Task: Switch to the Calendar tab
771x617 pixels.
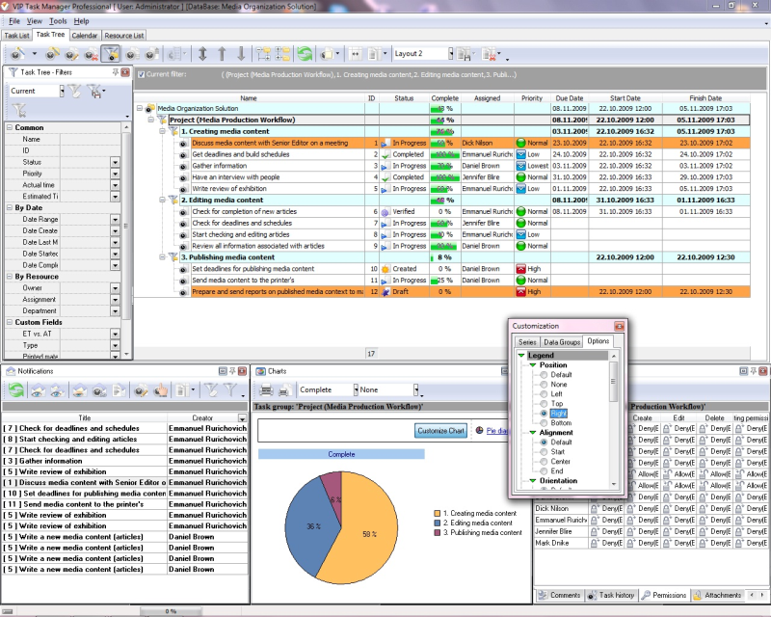Action: pos(84,36)
